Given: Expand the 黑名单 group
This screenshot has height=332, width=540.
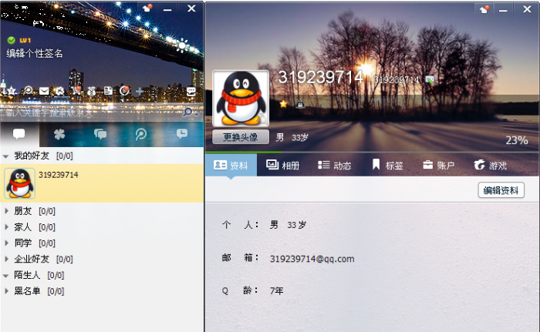Looking at the screenshot, I should point(6,291).
